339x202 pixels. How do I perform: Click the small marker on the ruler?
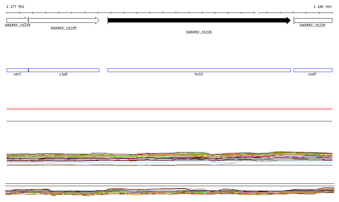pyautogui.click(x=257, y=14)
